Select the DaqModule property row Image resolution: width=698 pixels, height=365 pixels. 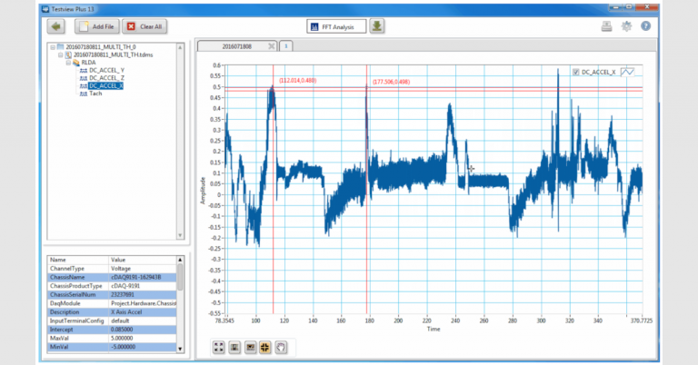112,303
